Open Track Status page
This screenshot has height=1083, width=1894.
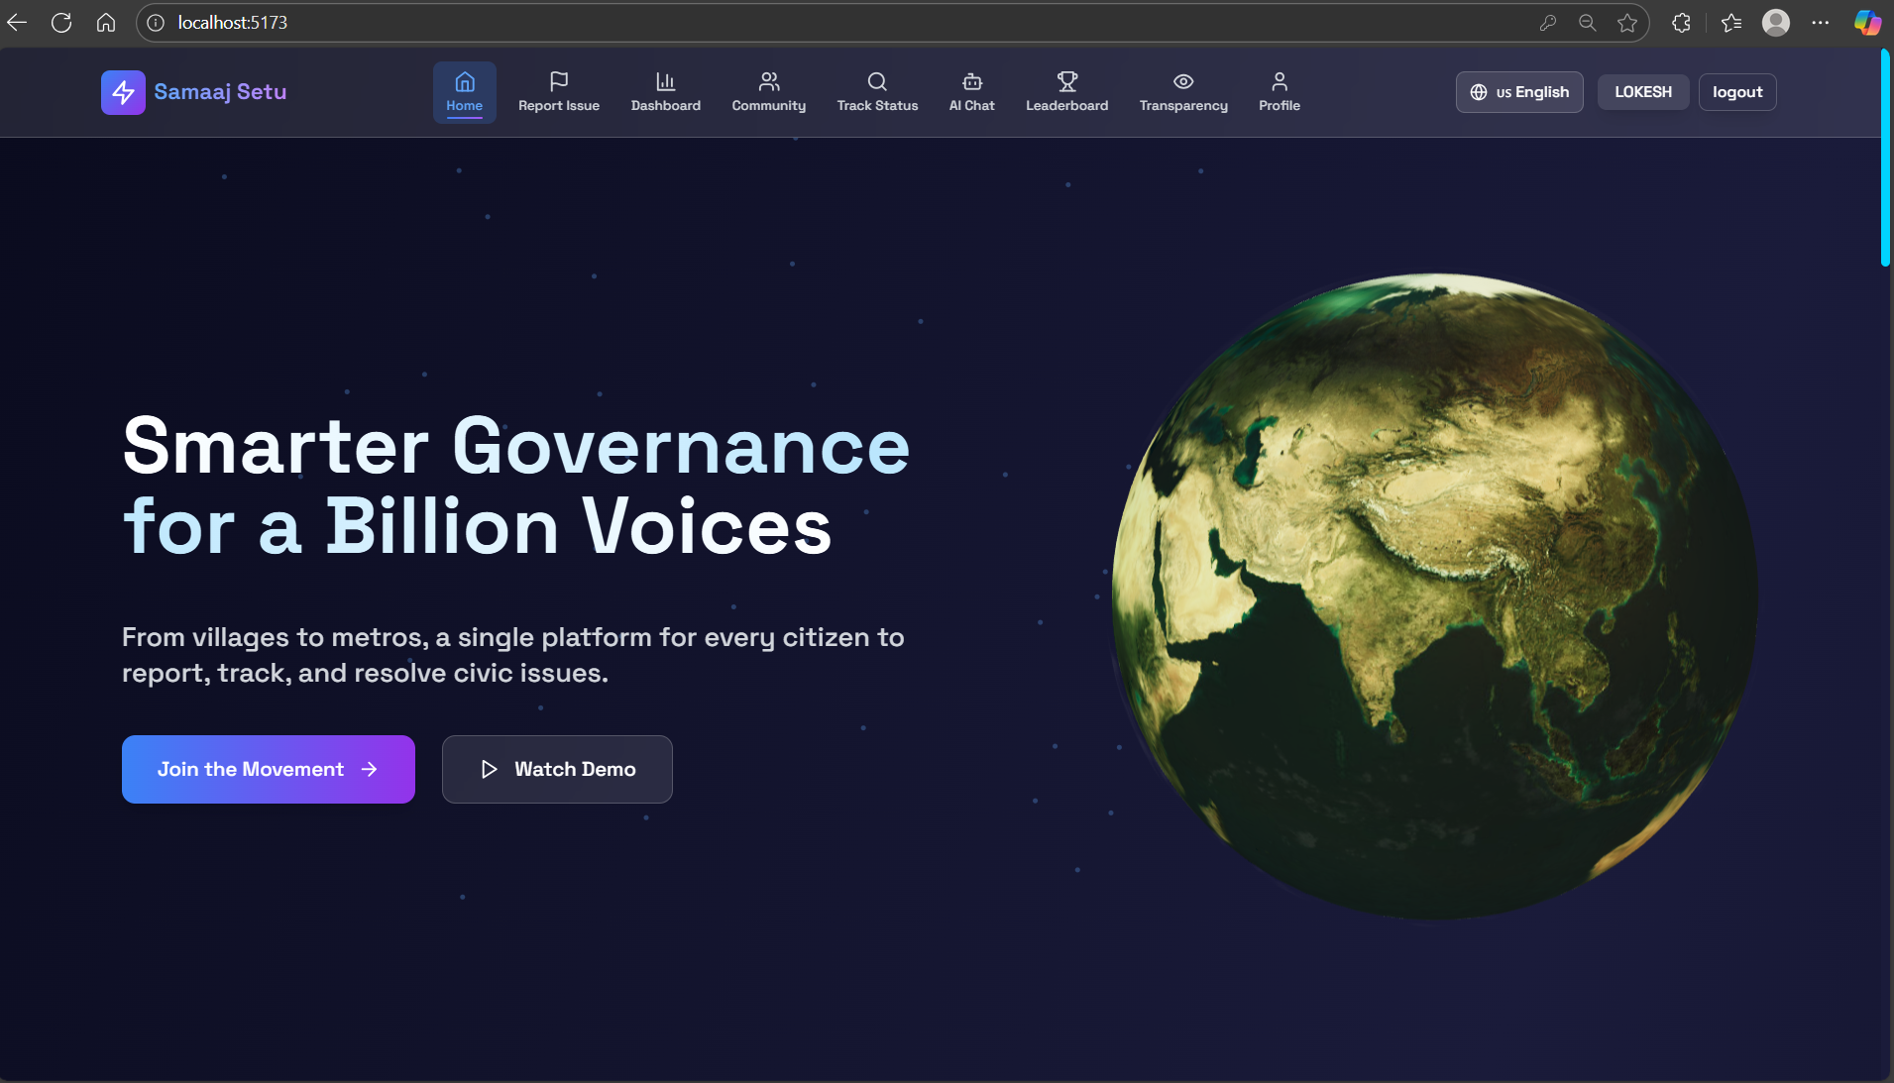pos(877,92)
